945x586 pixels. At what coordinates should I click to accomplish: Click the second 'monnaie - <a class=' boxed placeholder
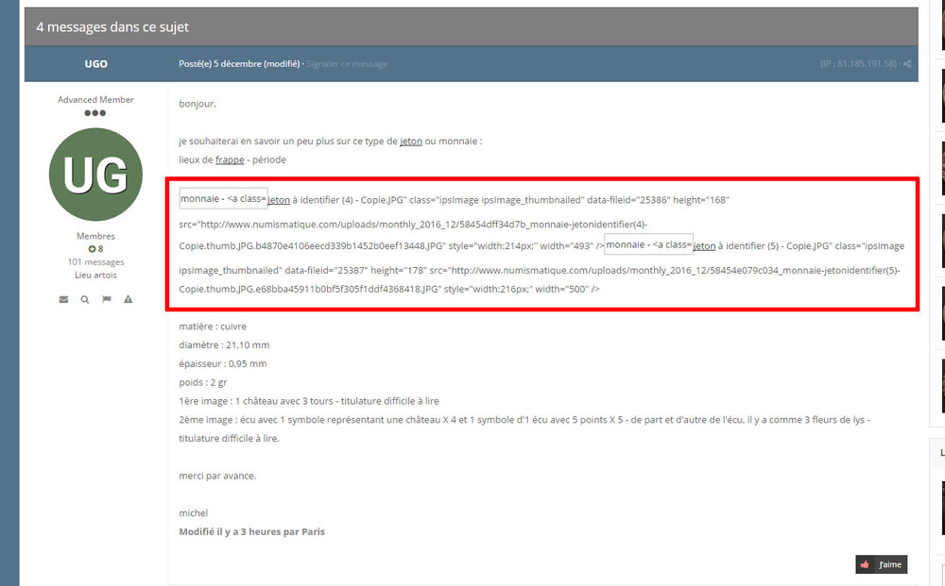(649, 244)
